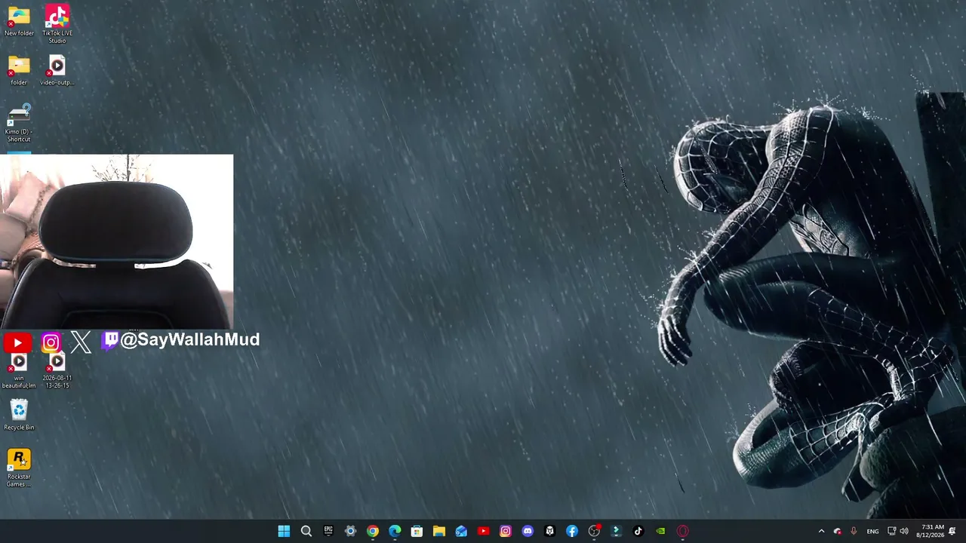Open OneDrive status in the system tray
The width and height of the screenshot is (966, 543).
[838, 531]
